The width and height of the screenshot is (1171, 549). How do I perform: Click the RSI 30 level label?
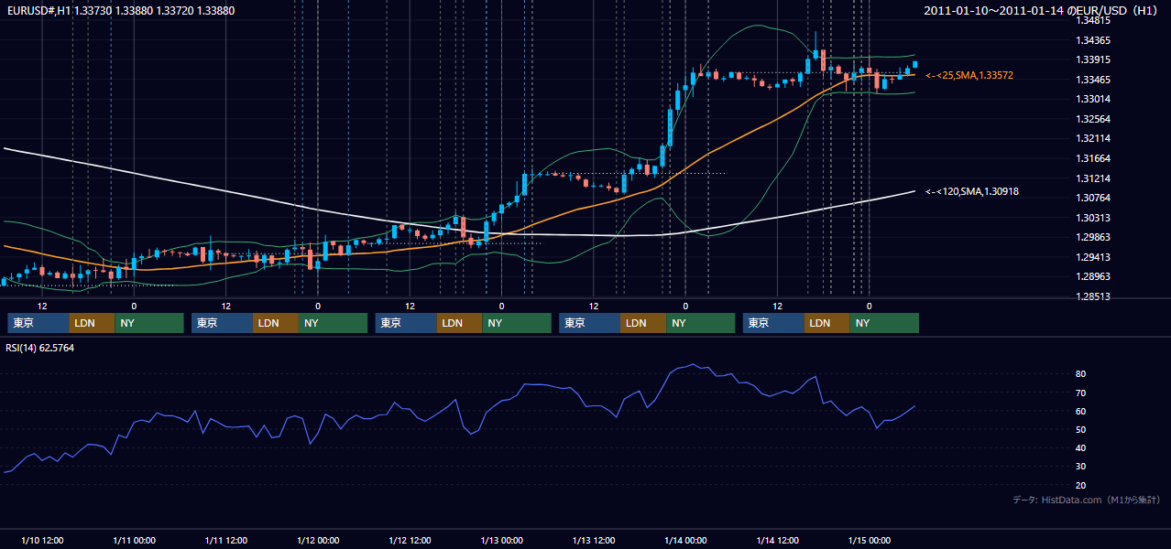pyautogui.click(x=1080, y=467)
